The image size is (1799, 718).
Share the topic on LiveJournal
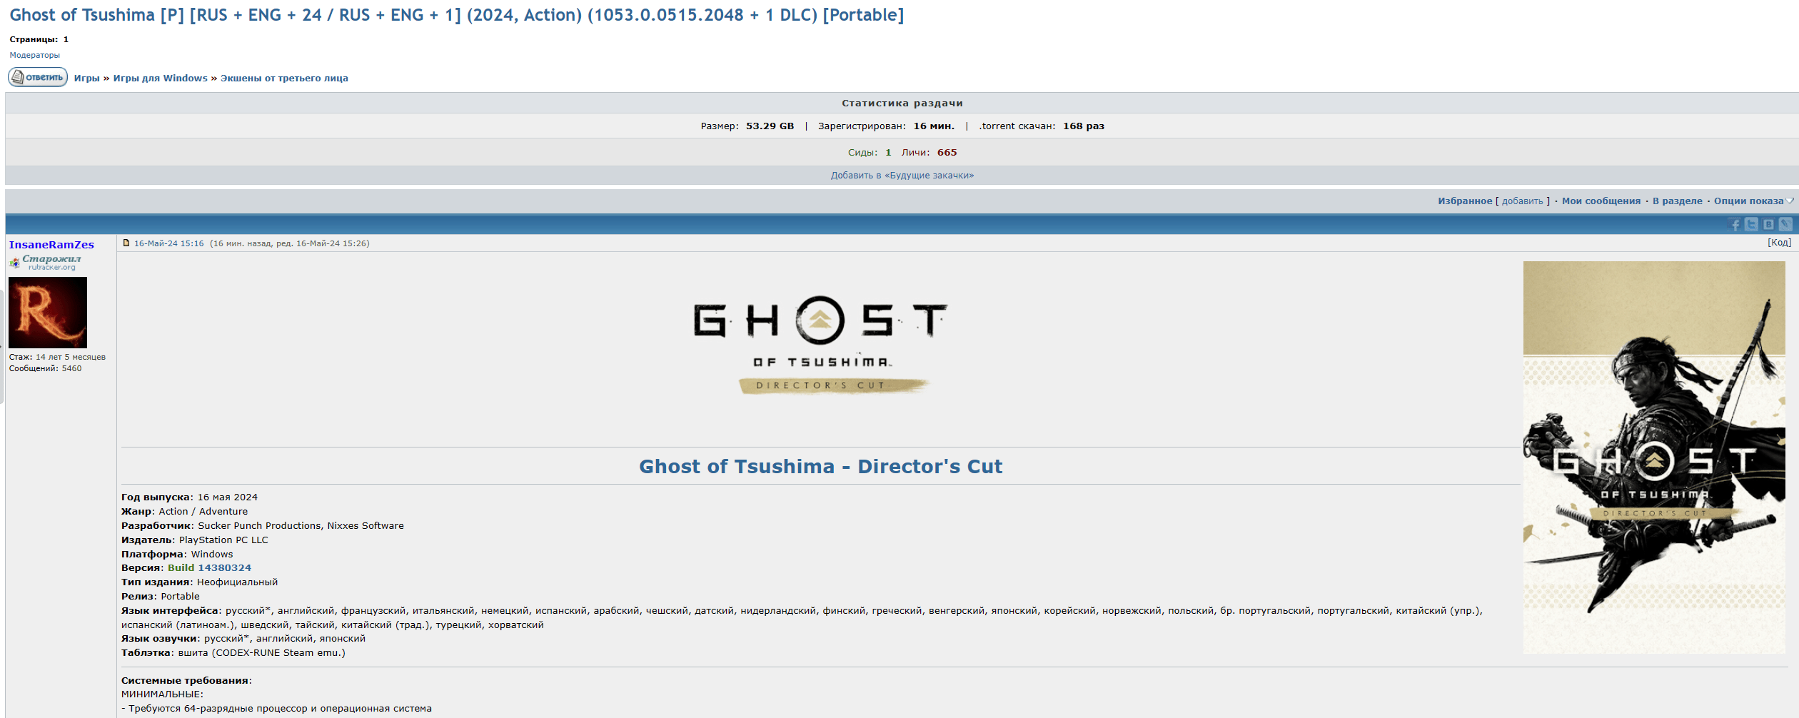[1786, 225]
